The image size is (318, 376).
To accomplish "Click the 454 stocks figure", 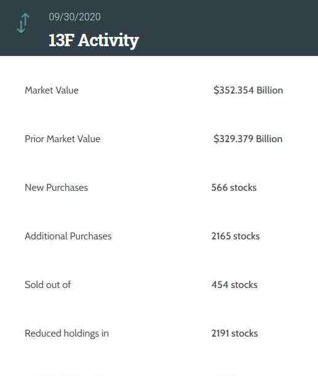I will (x=234, y=285).
